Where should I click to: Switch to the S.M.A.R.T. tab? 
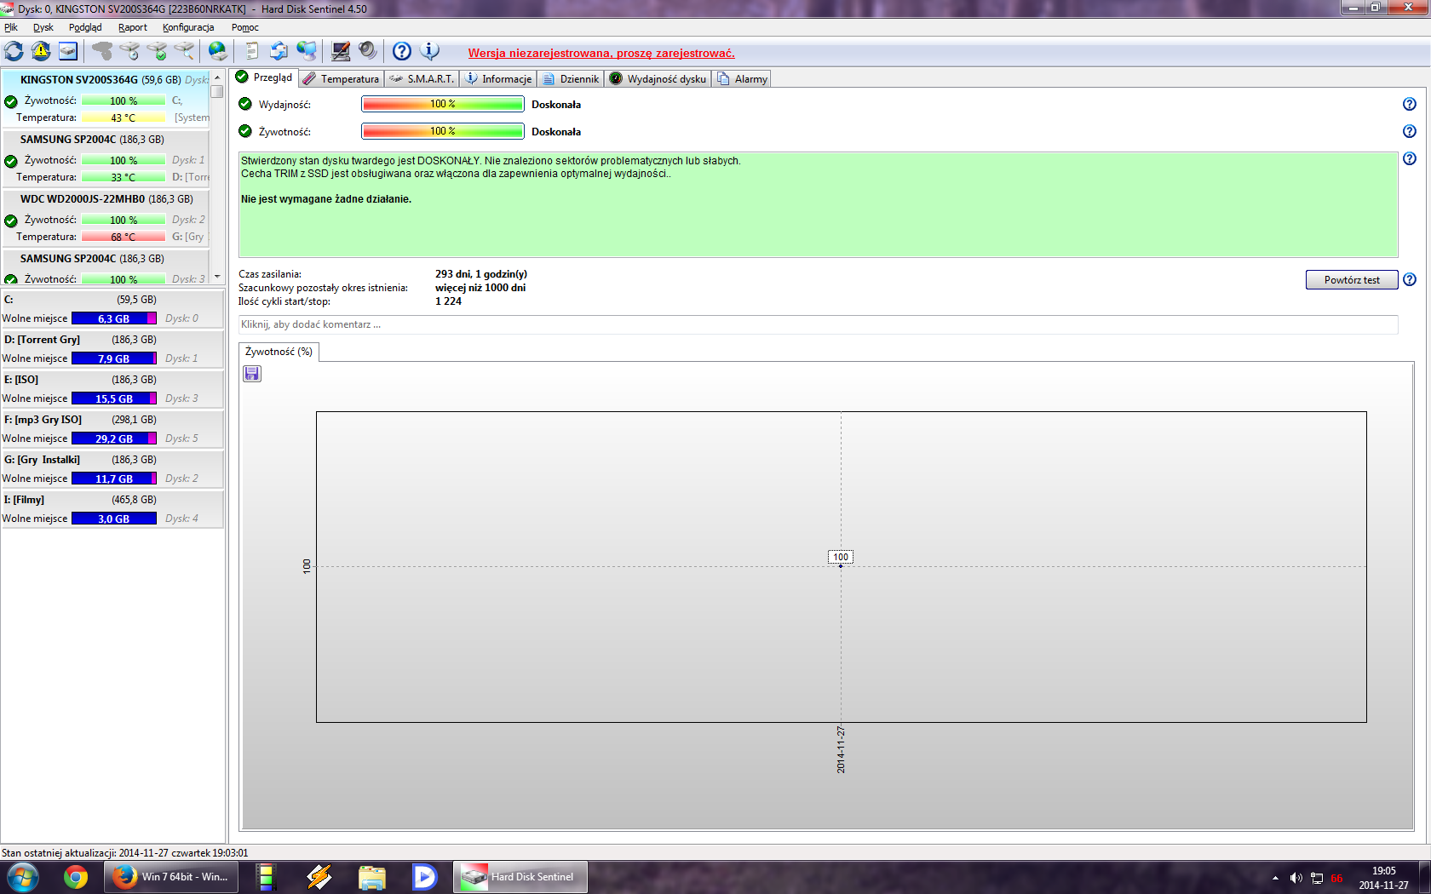tap(422, 78)
